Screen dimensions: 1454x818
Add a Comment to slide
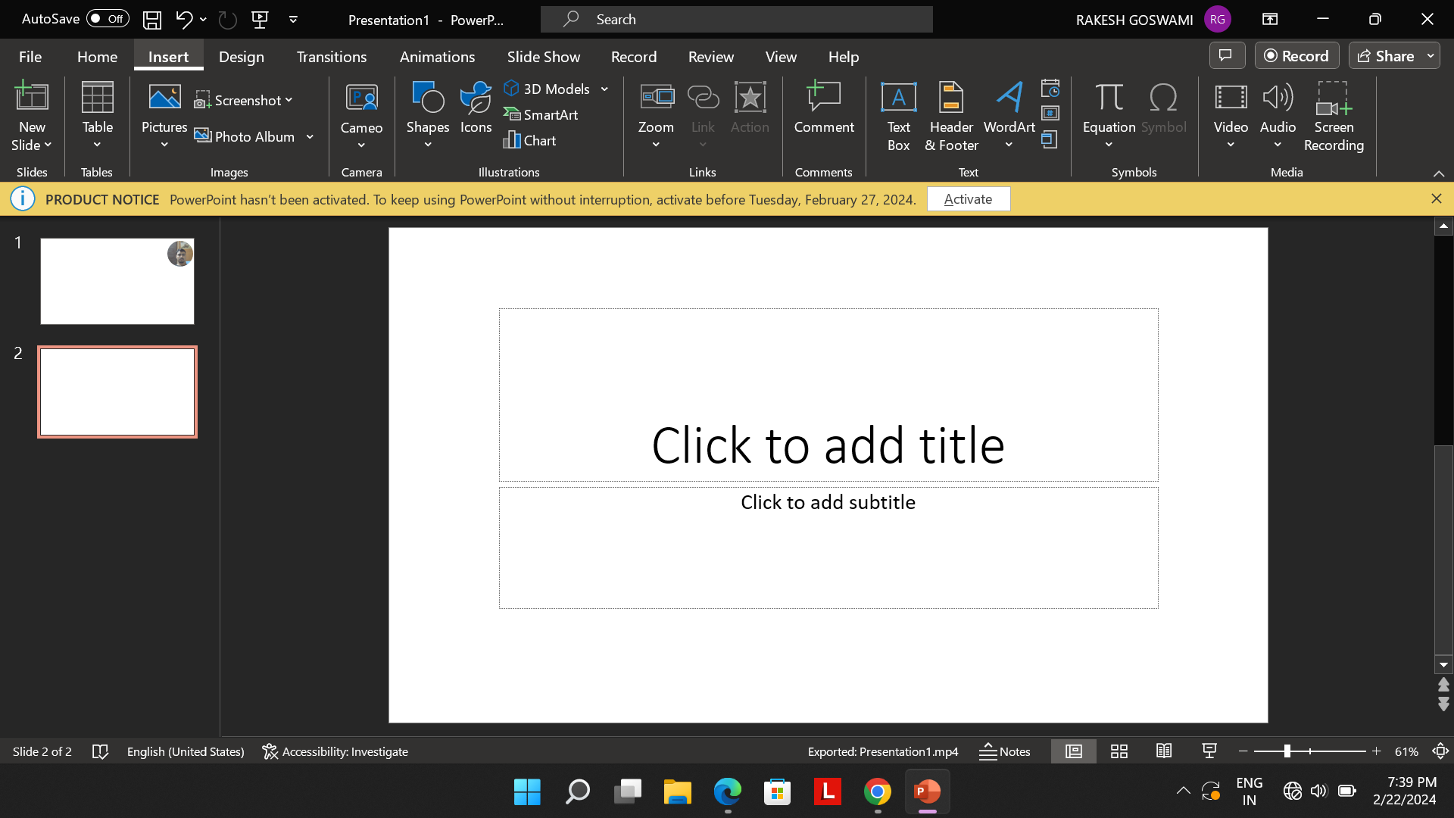point(823,108)
